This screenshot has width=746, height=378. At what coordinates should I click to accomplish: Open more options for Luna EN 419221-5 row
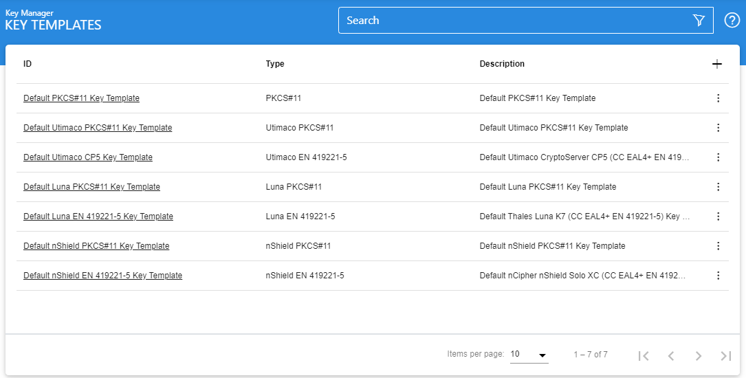pyautogui.click(x=718, y=216)
